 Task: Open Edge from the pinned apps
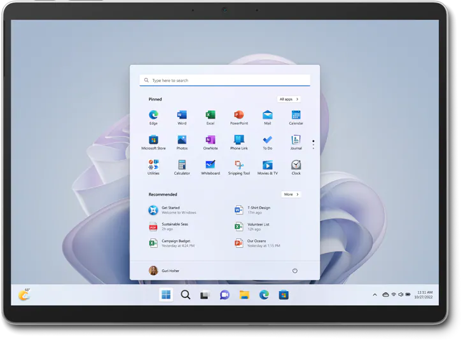(153, 117)
